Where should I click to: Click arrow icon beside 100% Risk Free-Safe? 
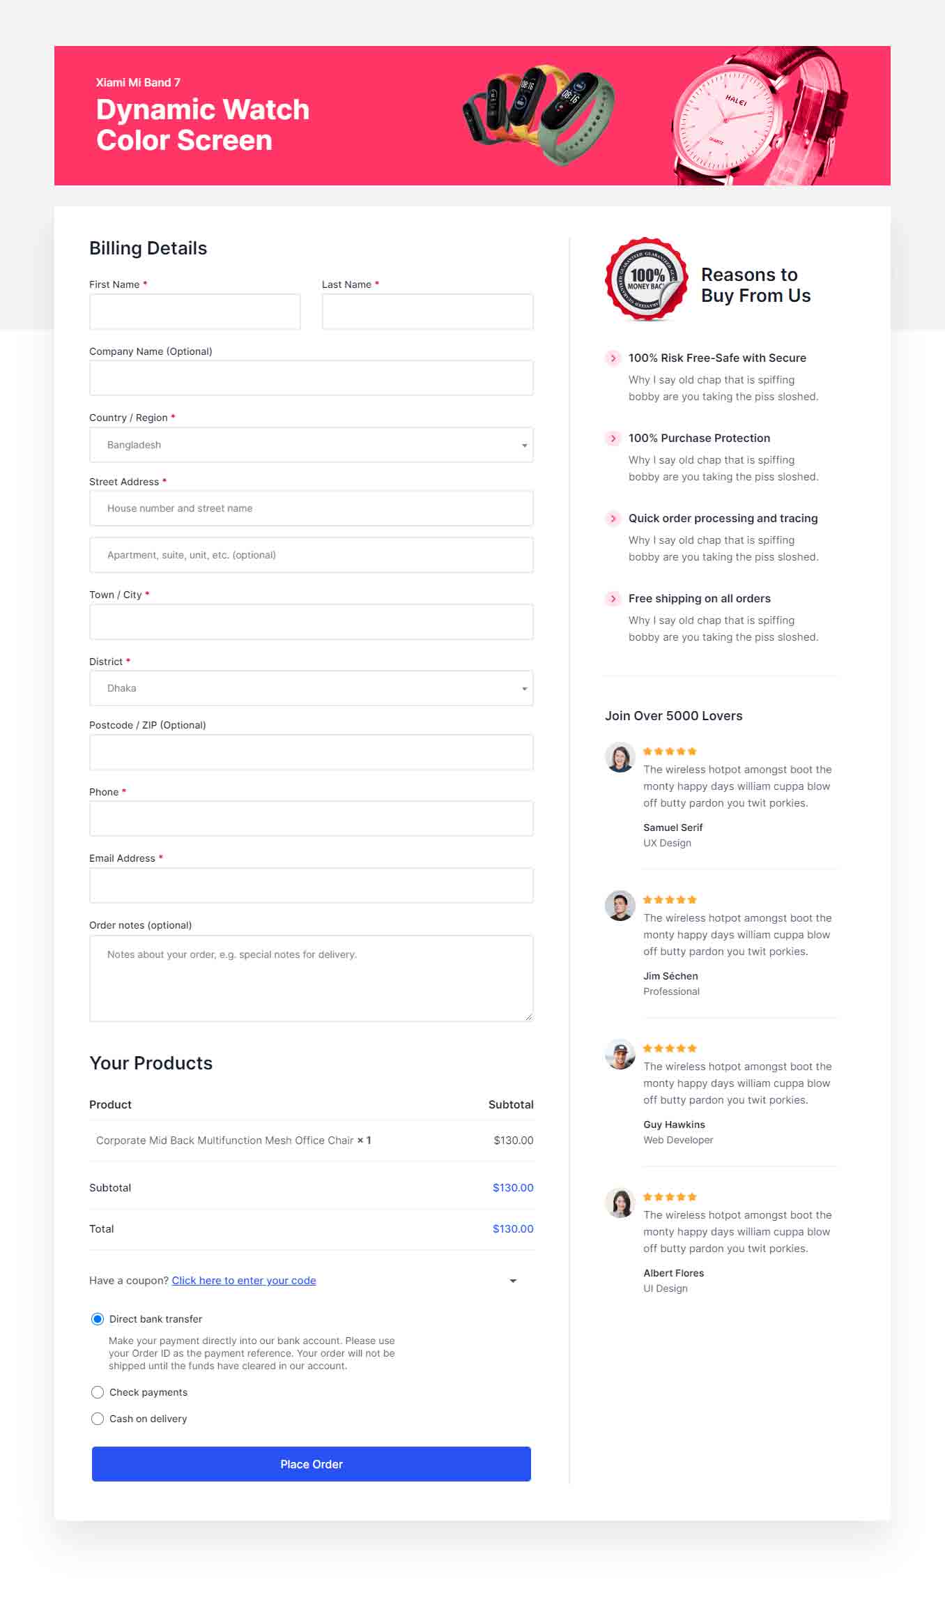tap(613, 358)
